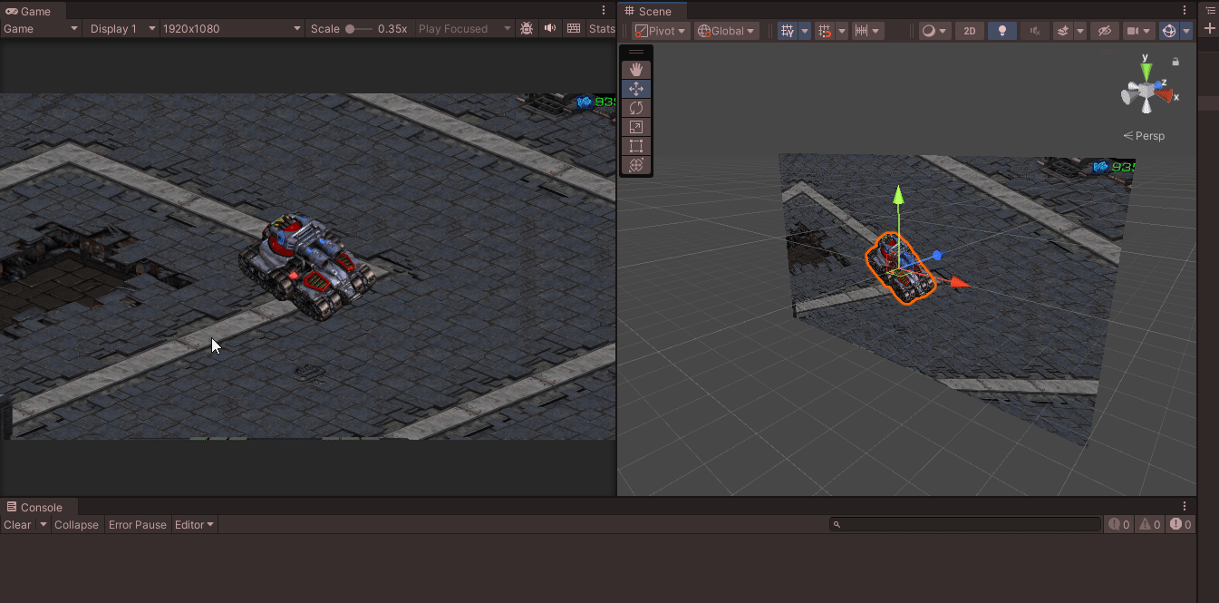Screen dimensions: 1219x603
Task: Click Scene overlay toolbar drag handle
Action: coord(636,53)
